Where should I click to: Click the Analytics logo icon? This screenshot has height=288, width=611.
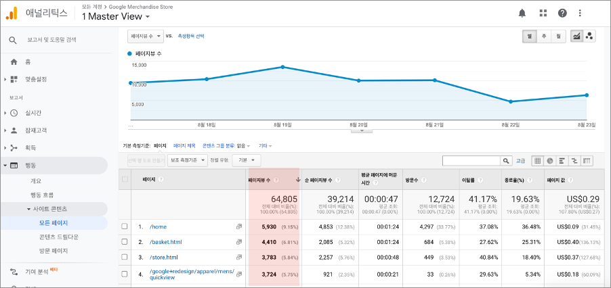(x=12, y=14)
